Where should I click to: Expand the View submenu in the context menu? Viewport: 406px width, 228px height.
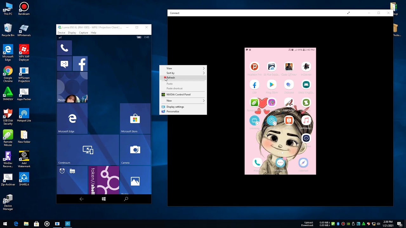click(183, 68)
